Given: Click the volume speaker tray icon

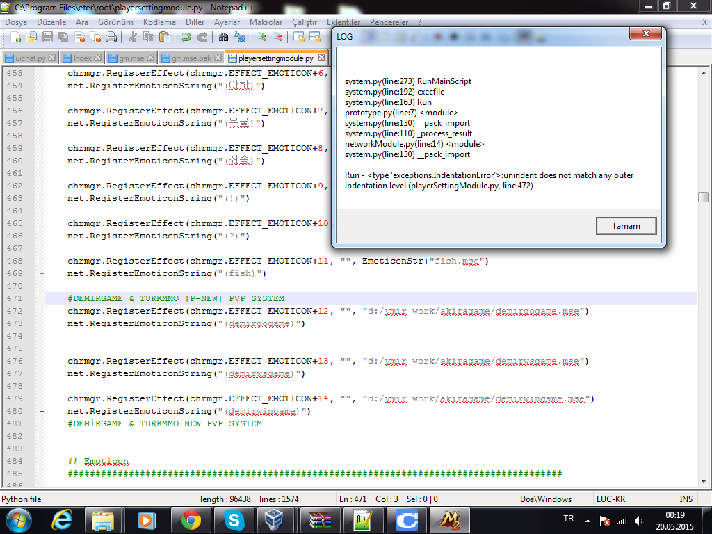Looking at the screenshot, I should pyautogui.click(x=638, y=521).
